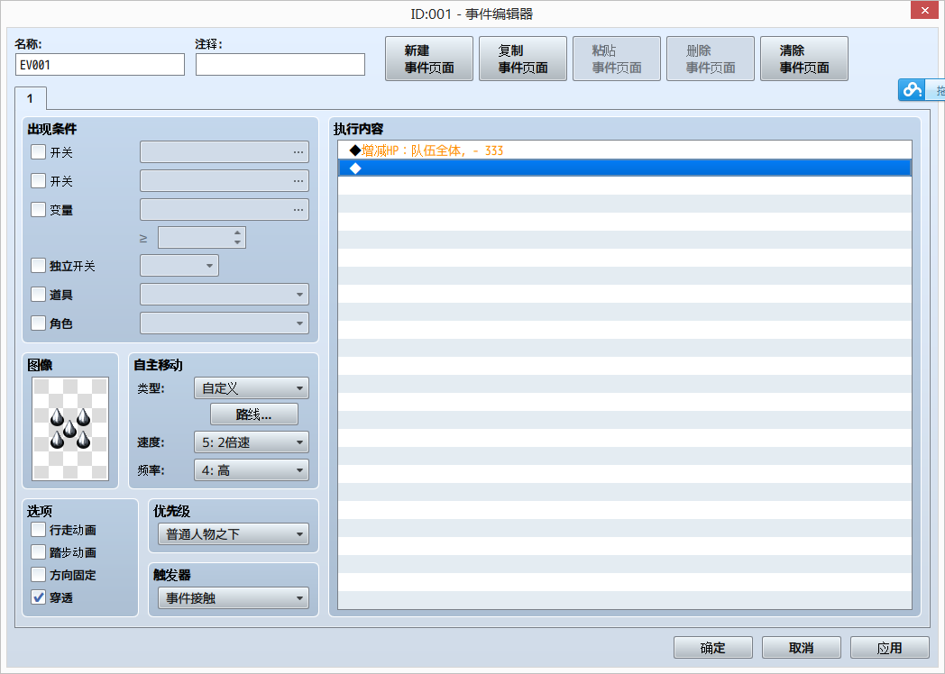Toggle the 方向固定 checkbox
This screenshot has width=945, height=674.
[38, 575]
